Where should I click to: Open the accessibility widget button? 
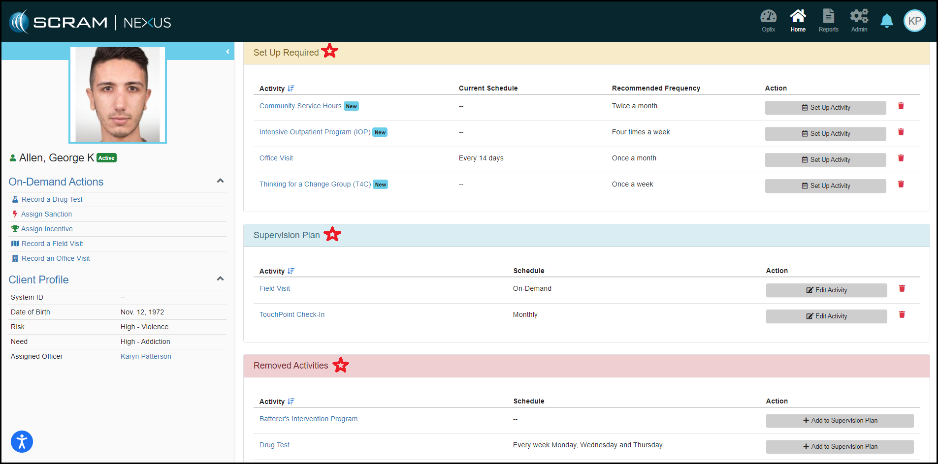point(22,441)
